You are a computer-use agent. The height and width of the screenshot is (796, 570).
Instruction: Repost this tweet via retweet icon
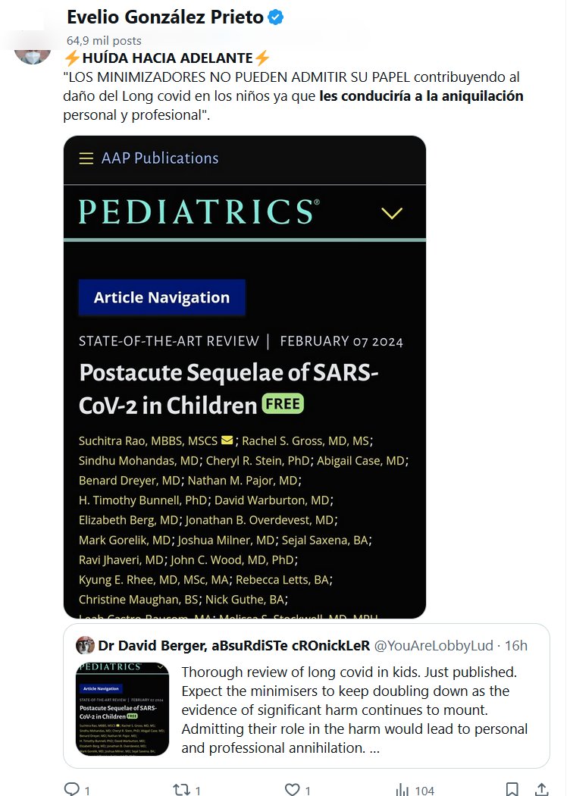point(182,789)
